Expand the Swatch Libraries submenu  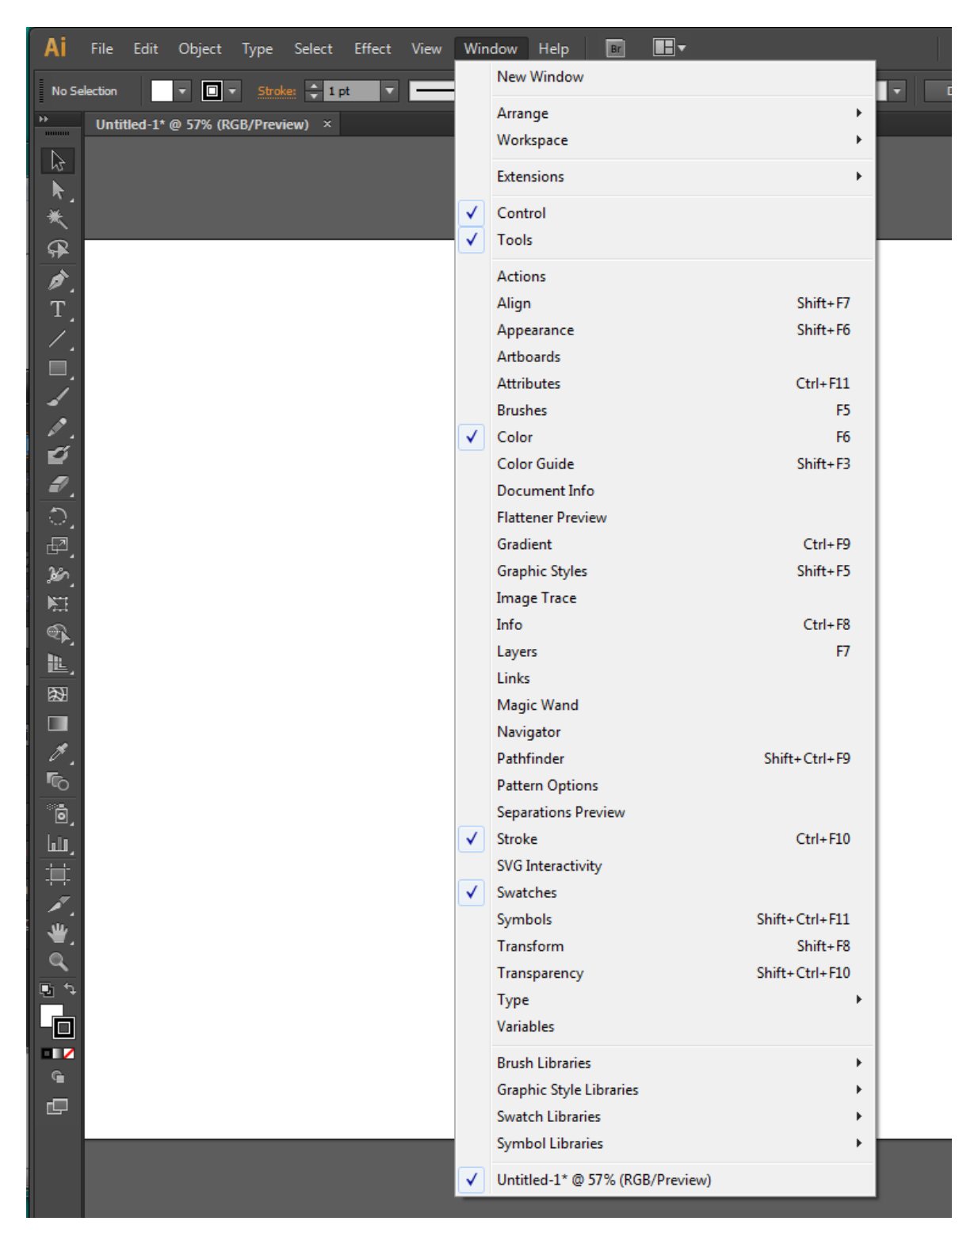666,1117
